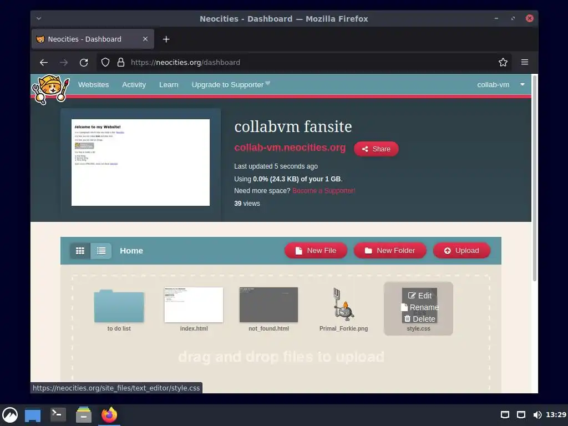Reload the dashboard page
The width and height of the screenshot is (568, 426).
tap(84, 62)
